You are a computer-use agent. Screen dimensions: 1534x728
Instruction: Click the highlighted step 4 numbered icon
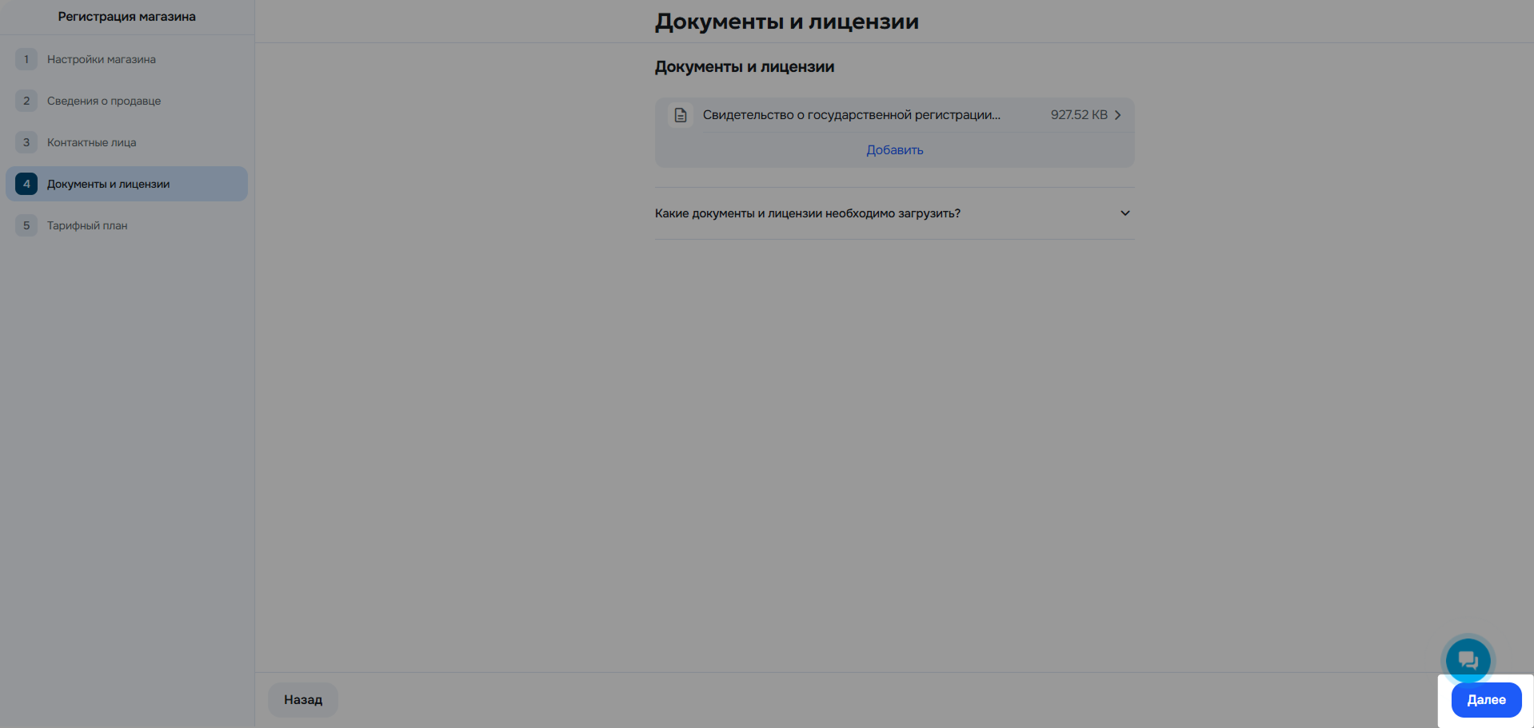click(26, 183)
